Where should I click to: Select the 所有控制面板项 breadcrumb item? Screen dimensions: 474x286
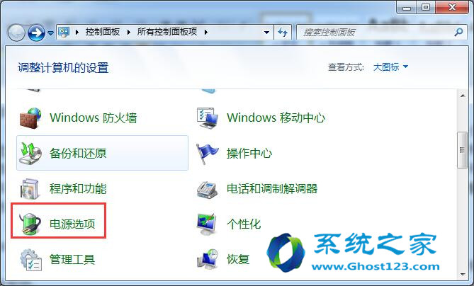pos(167,32)
